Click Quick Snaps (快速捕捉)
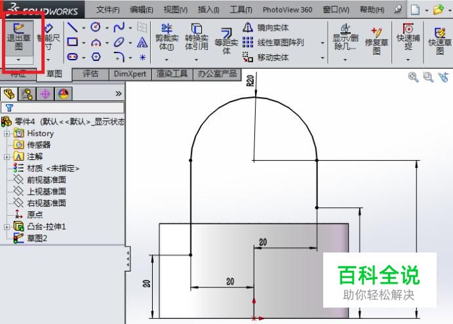Image resolution: width=453 pixels, height=324 pixels. coord(408,37)
